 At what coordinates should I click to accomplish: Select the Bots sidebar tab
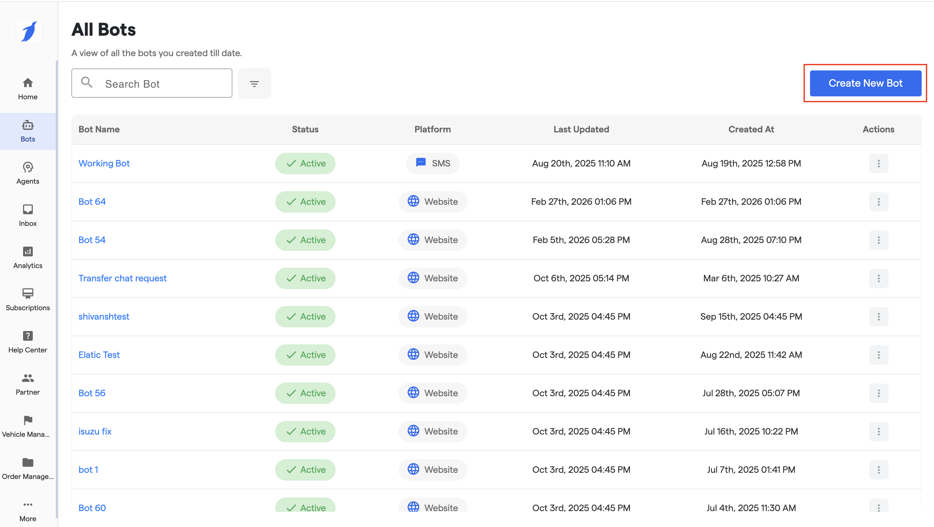(28, 131)
